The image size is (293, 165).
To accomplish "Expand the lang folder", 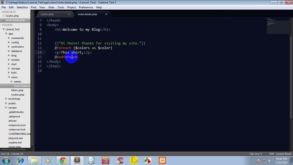I will coord(9,55).
